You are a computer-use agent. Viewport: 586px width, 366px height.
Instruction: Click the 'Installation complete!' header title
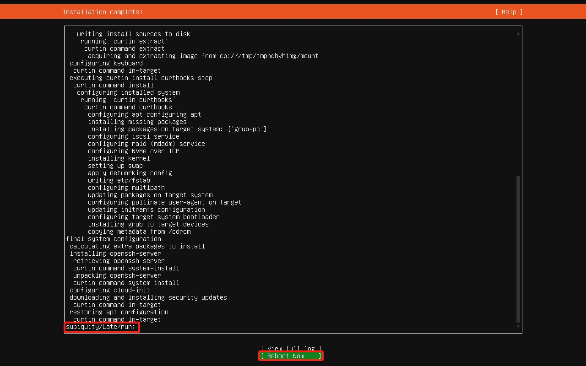coord(103,12)
